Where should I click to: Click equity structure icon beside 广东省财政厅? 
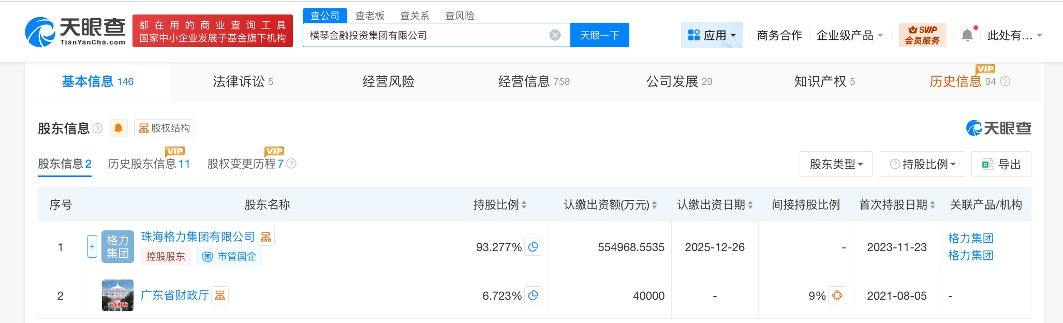point(220,296)
